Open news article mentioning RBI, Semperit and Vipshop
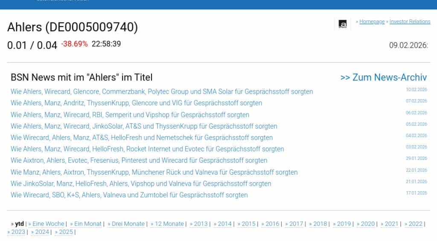 (130, 115)
